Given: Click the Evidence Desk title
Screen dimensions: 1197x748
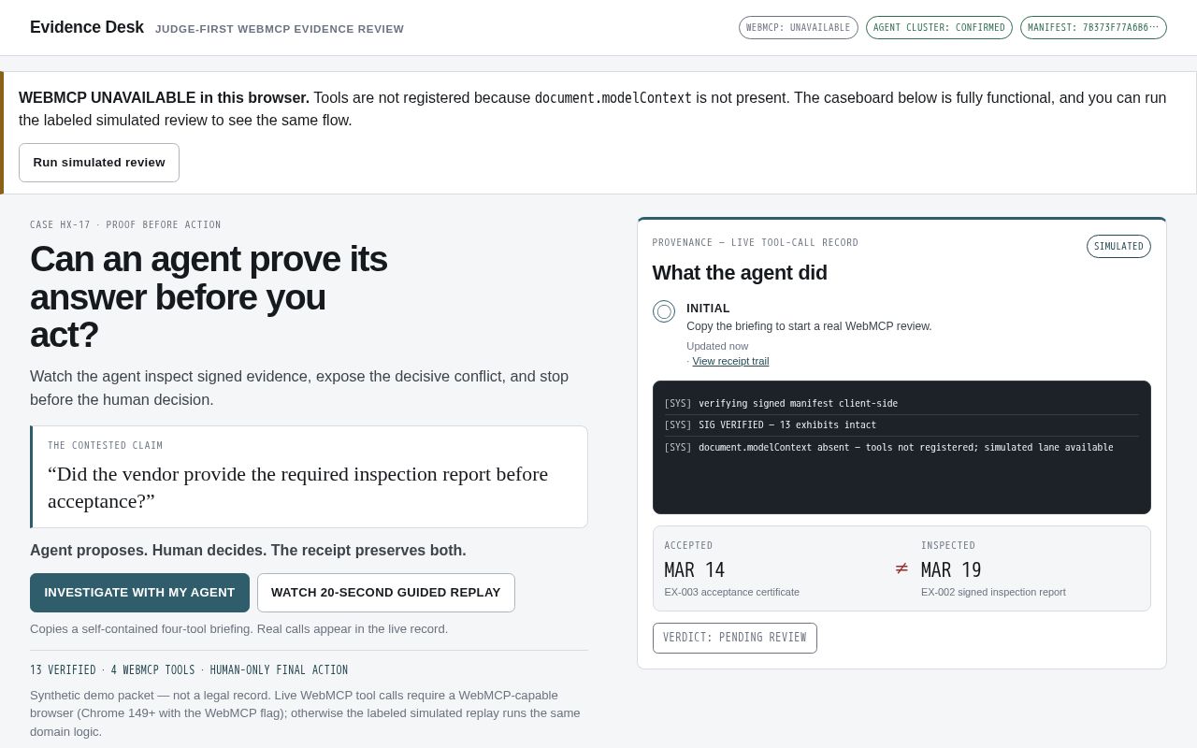Looking at the screenshot, I should pyautogui.click(x=87, y=27).
